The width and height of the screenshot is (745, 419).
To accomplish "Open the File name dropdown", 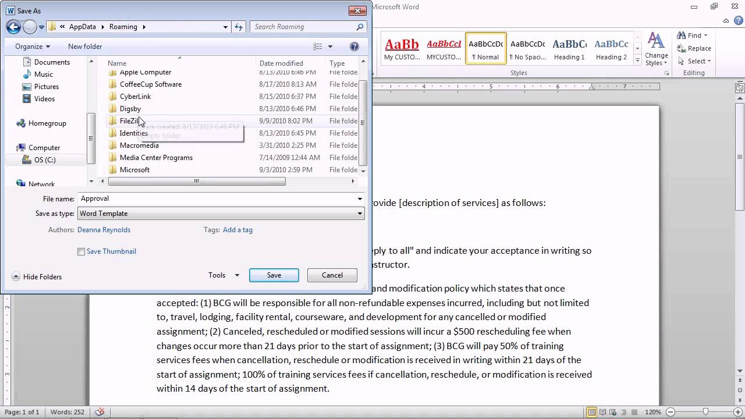I will (360, 199).
